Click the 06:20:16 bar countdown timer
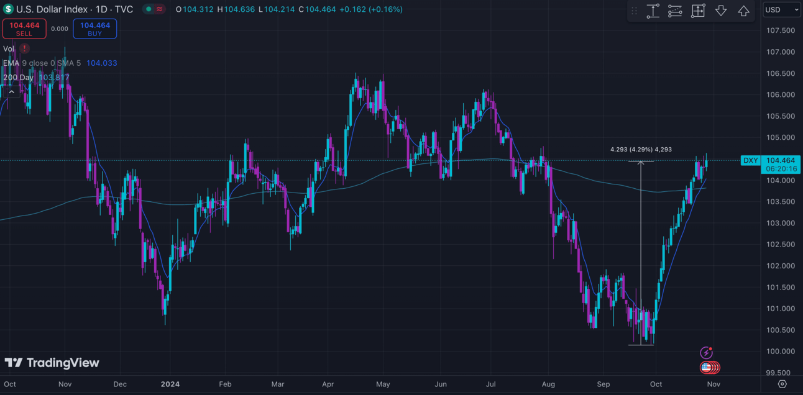The image size is (803, 395). tap(781, 169)
